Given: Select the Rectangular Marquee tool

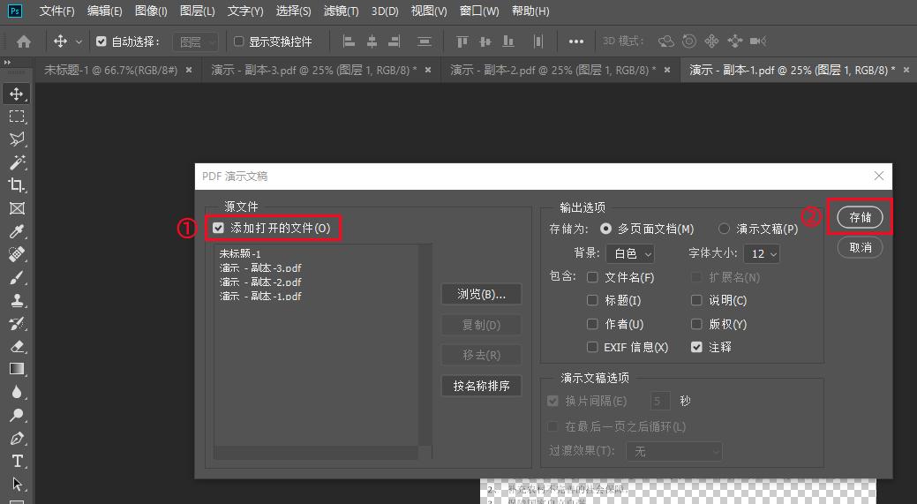Looking at the screenshot, I should (x=17, y=117).
